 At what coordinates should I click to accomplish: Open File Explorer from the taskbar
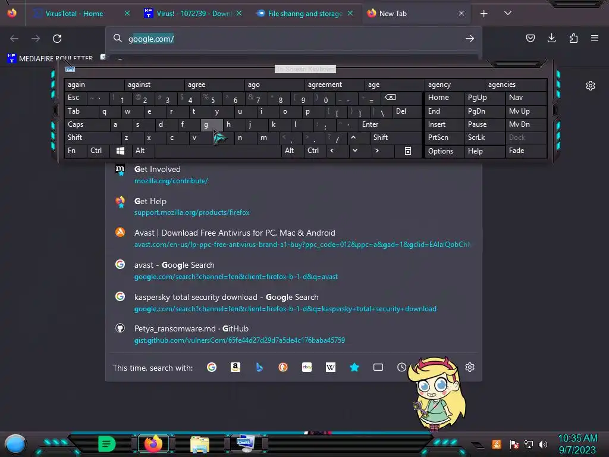[200, 444]
